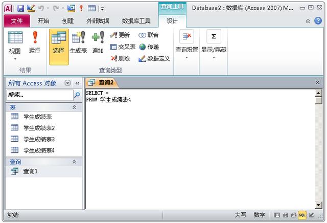Choose the 传递 pass-through query type

click(149, 47)
